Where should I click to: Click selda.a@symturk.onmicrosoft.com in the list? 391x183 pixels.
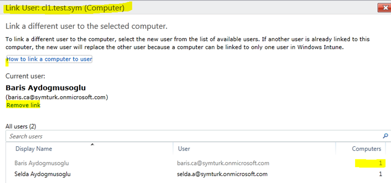click(222, 174)
